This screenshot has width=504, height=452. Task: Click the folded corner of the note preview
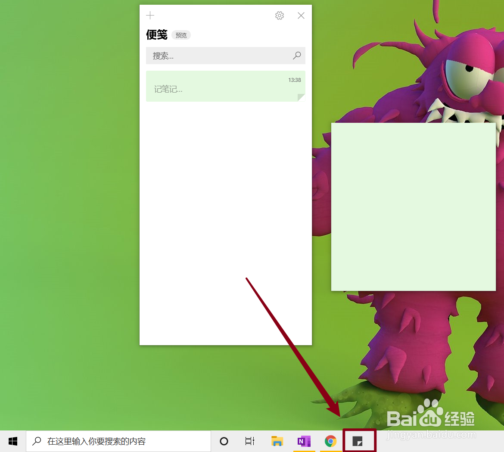coord(301,98)
